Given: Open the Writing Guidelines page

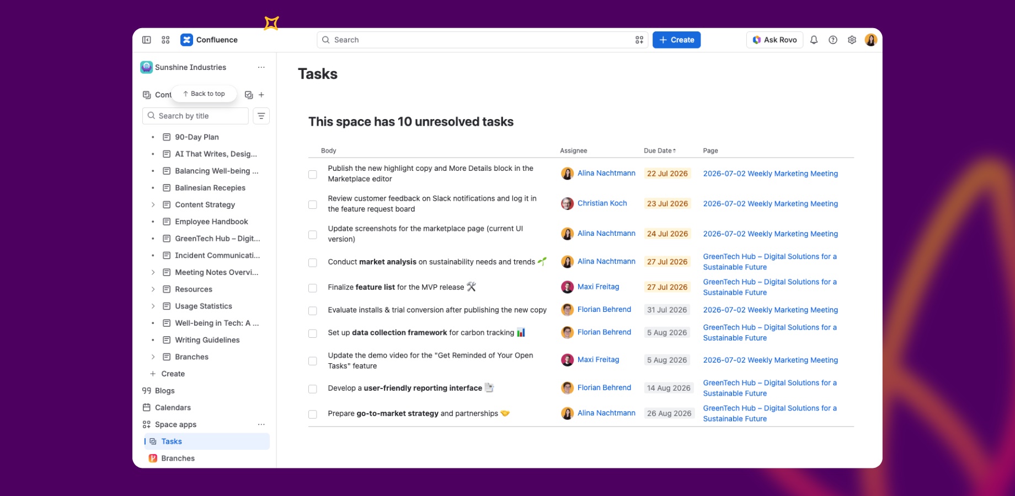Looking at the screenshot, I should (x=207, y=340).
